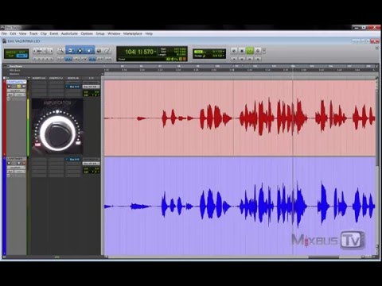This screenshot has width=382, height=286.
Task: Select the Scrubber tool
Action: 99,51
